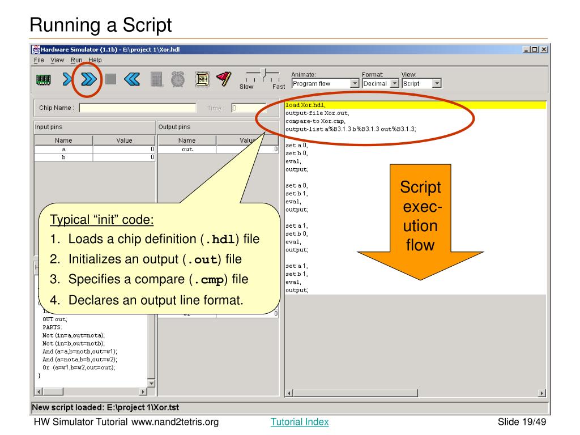Screen dimensions: 580x435
Task: Click right arrow of script panel's horizontal scrollbar
Action: point(542,393)
